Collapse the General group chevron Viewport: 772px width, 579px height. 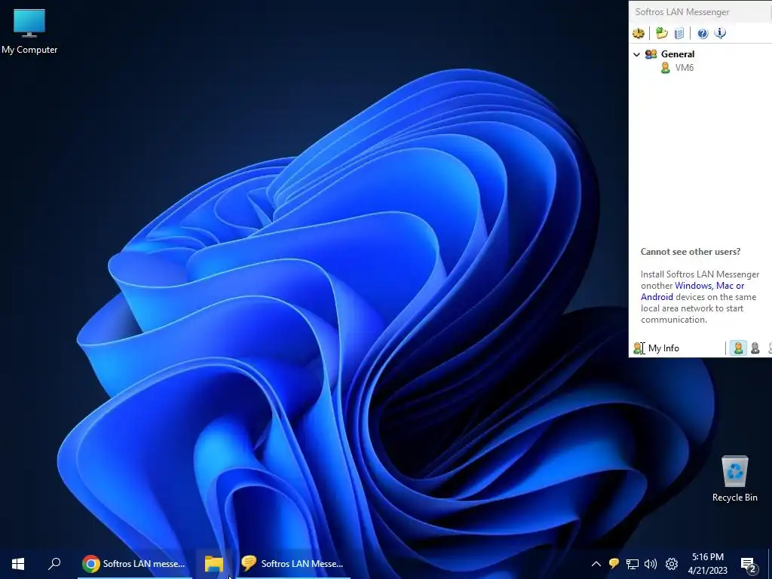click(636, 54)
